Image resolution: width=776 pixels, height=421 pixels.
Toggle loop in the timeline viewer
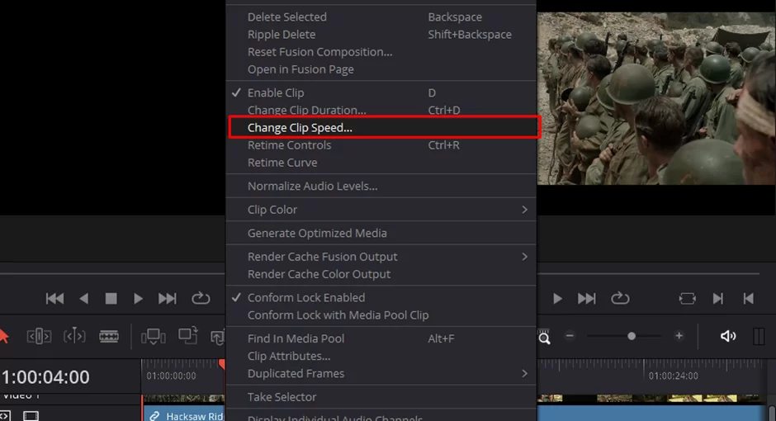(x=620, y=298)
